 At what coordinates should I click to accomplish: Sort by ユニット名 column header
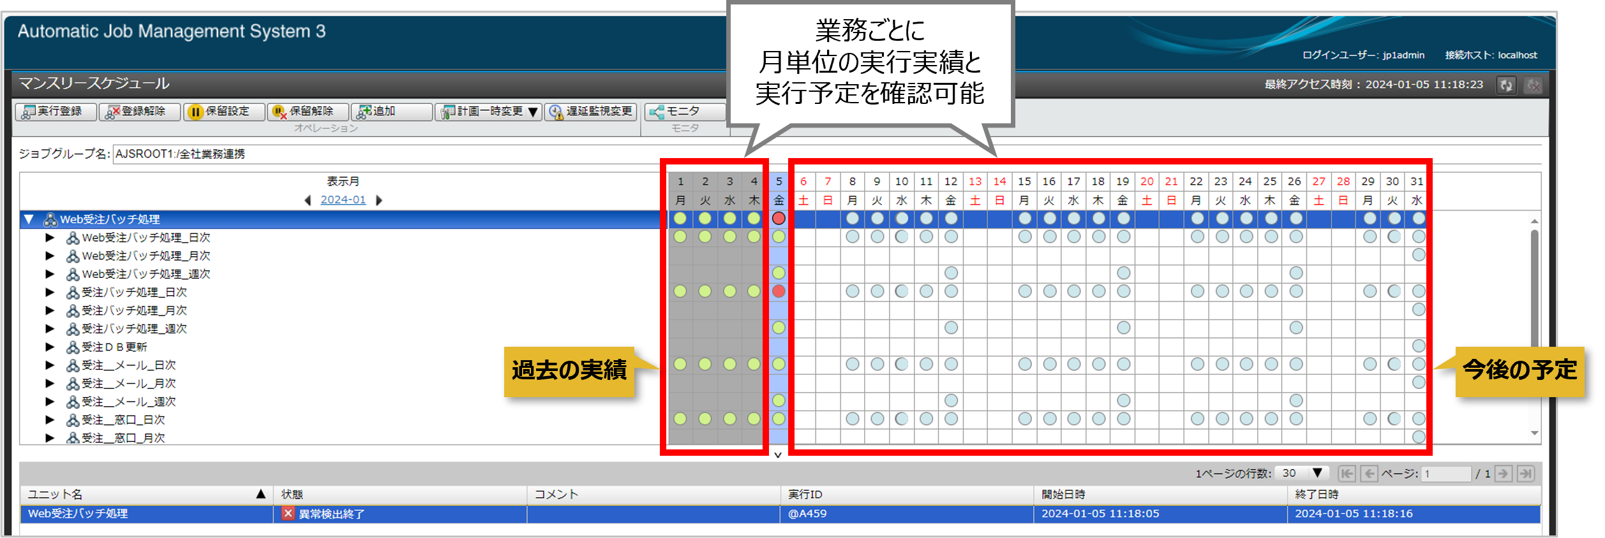pyautogui.click(x=146, y=495)
